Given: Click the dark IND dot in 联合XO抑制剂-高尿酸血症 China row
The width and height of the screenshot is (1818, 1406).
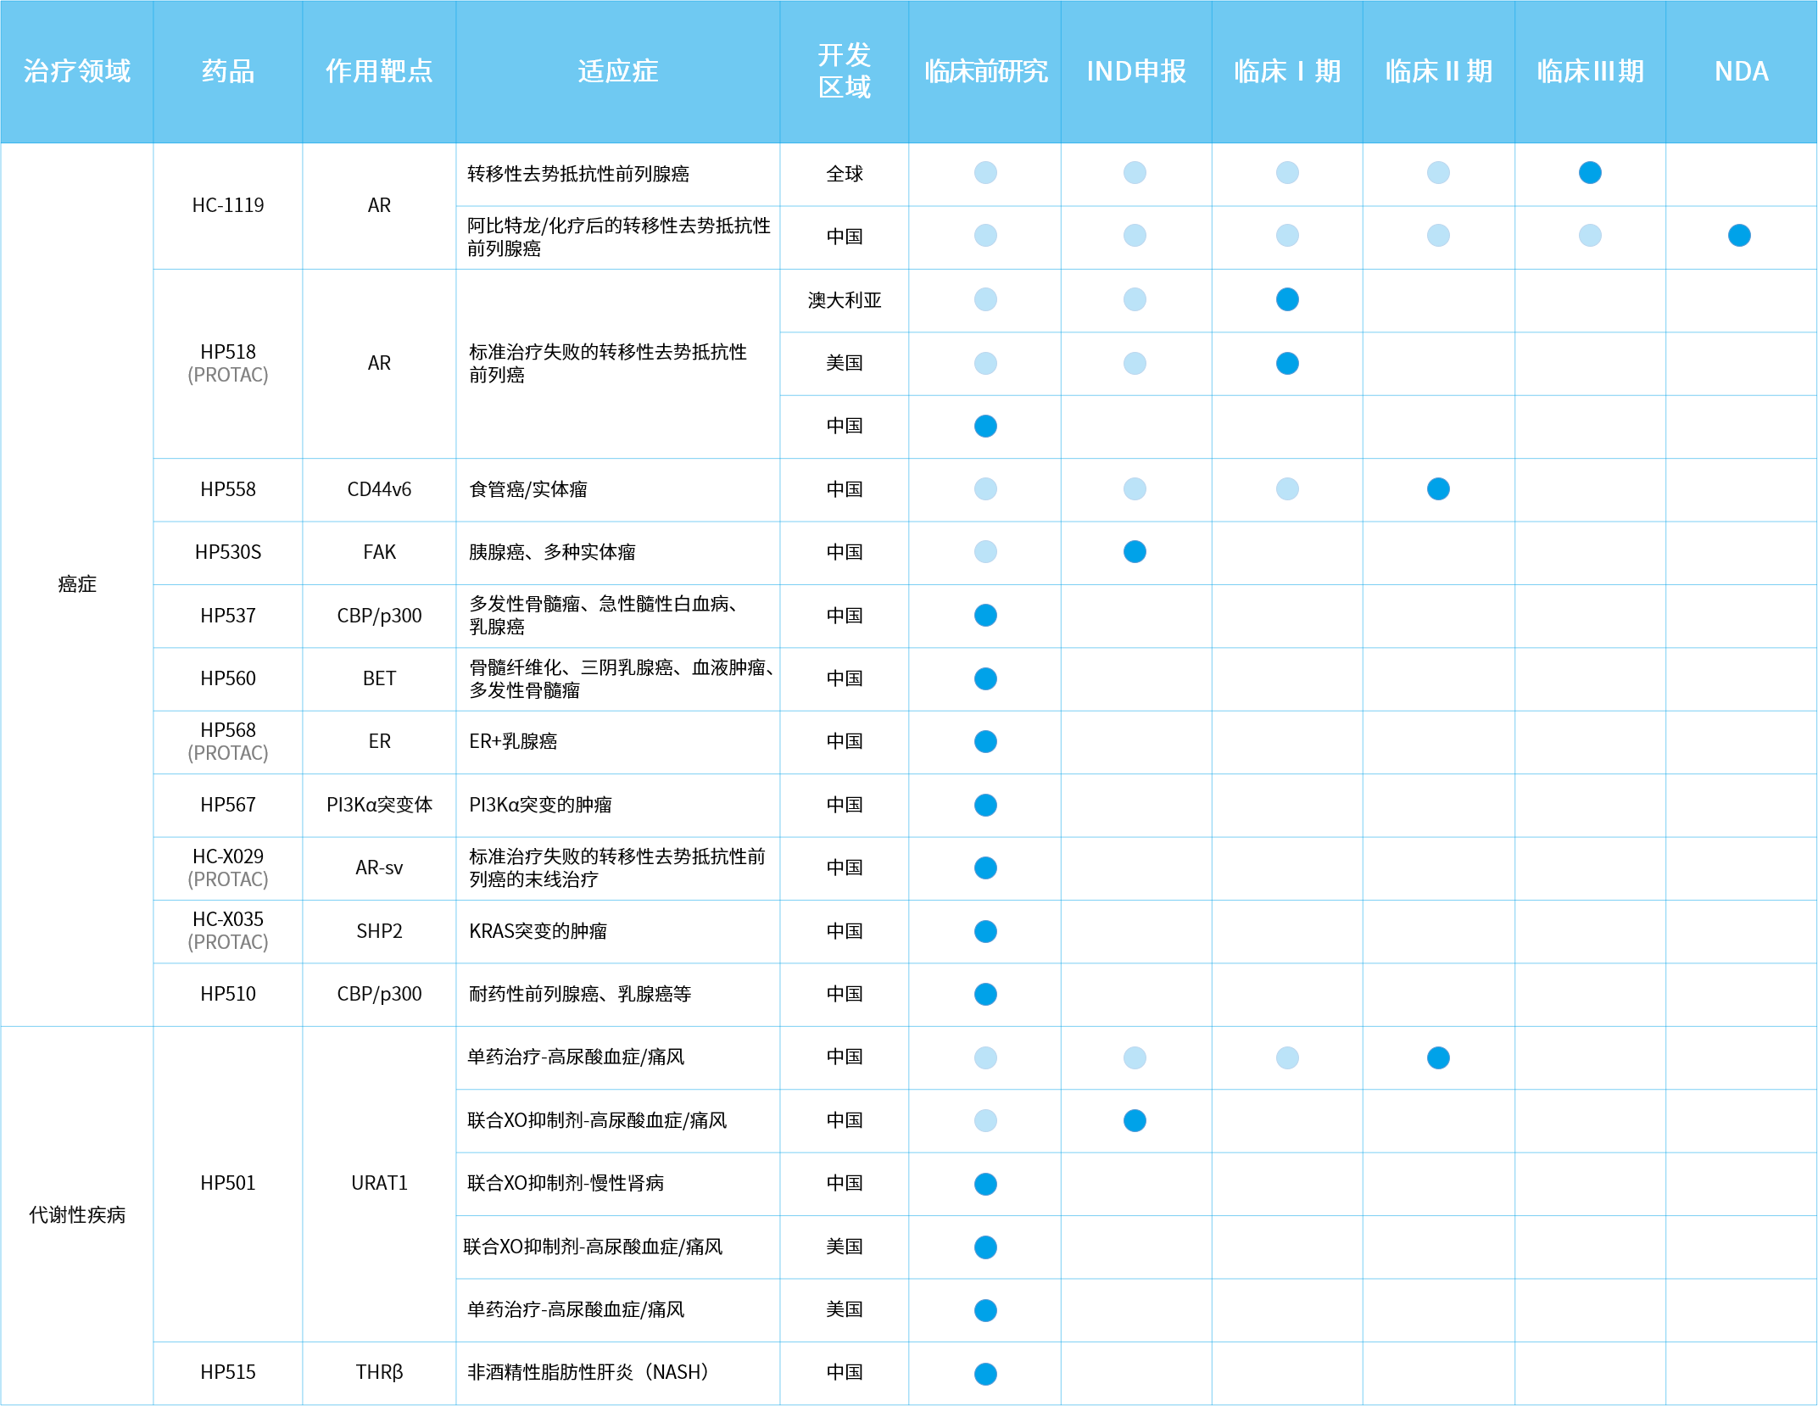Looking at the screenshot, I should 1135,1120.
